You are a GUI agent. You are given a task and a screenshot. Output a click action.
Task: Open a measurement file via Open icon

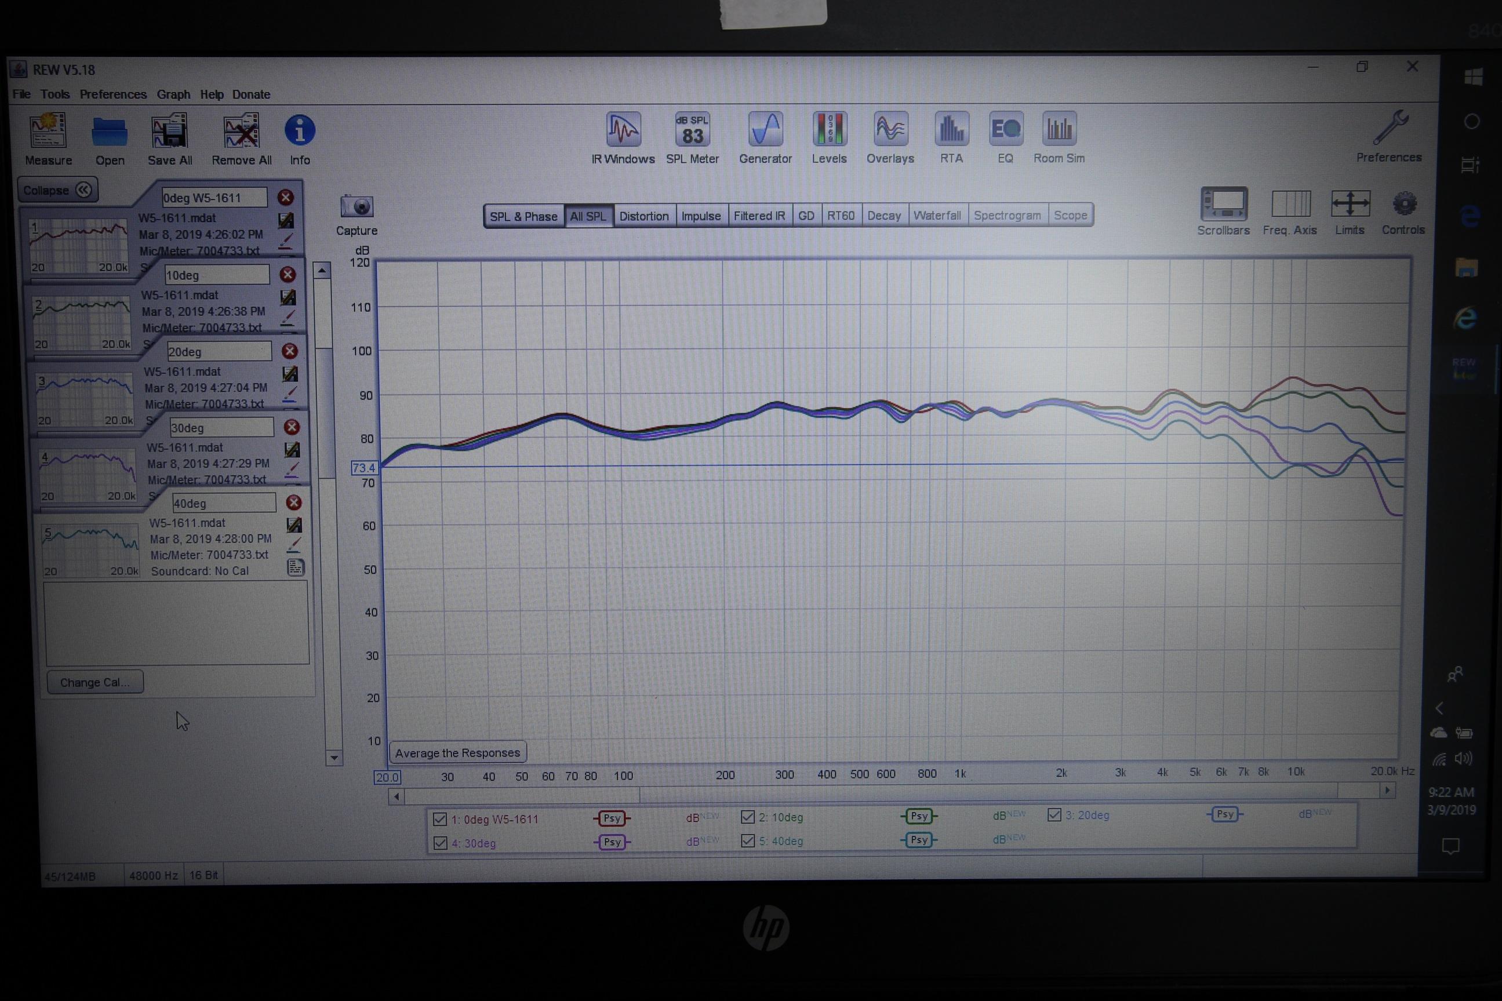click(109, 132)
